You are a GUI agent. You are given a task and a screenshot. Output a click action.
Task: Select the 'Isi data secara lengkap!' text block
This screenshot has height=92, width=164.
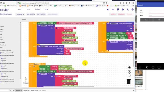point(74,49)
